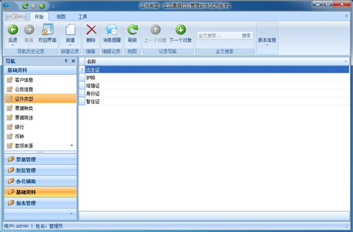Expand dropdown arrow under 新建
The width and height of the screenshot is (353, 232).
70,45
